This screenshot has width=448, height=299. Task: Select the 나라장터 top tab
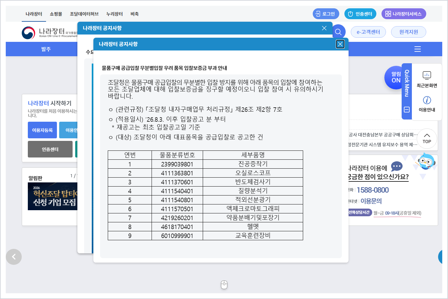34,14
